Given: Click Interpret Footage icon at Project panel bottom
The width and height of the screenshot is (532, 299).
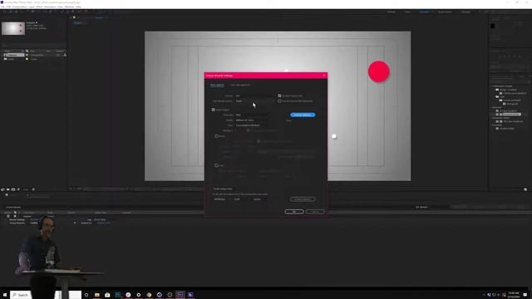Looking at the screenshot, I should pyautogui.click(x=2, y=189).
